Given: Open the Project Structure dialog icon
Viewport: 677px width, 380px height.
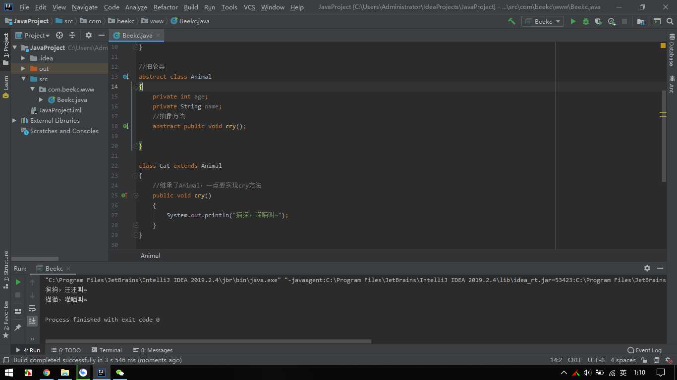Looking at the screenshot, I should click(641, 21).
